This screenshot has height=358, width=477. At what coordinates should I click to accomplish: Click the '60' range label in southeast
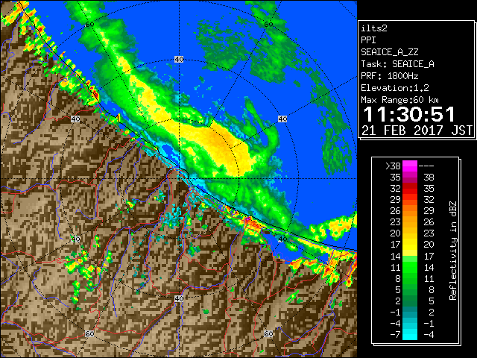(268, 333)
